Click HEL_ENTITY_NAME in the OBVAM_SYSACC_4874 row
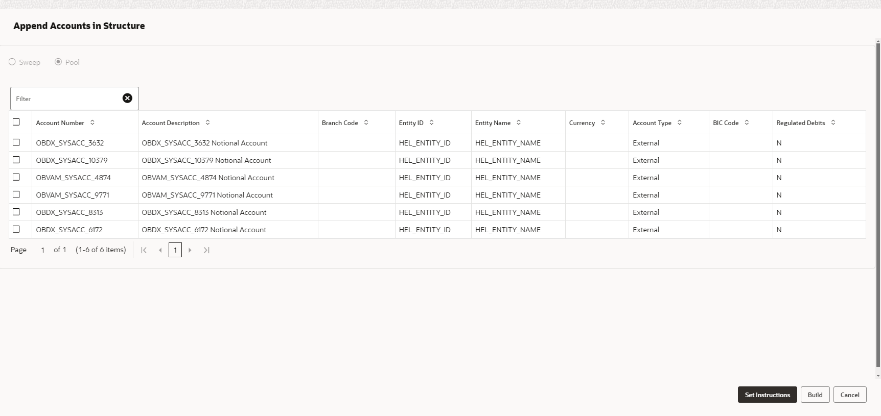 pyautogui.click(x=508, y=178)
